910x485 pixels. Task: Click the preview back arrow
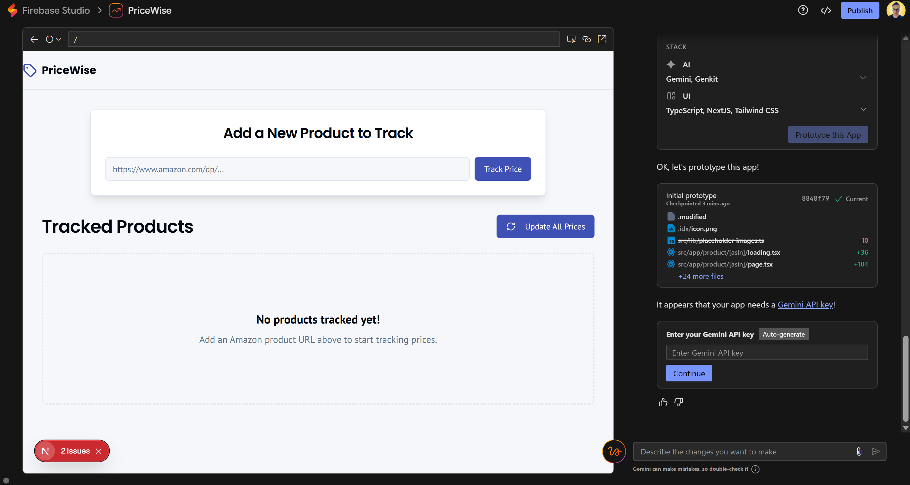pos(34,39)
